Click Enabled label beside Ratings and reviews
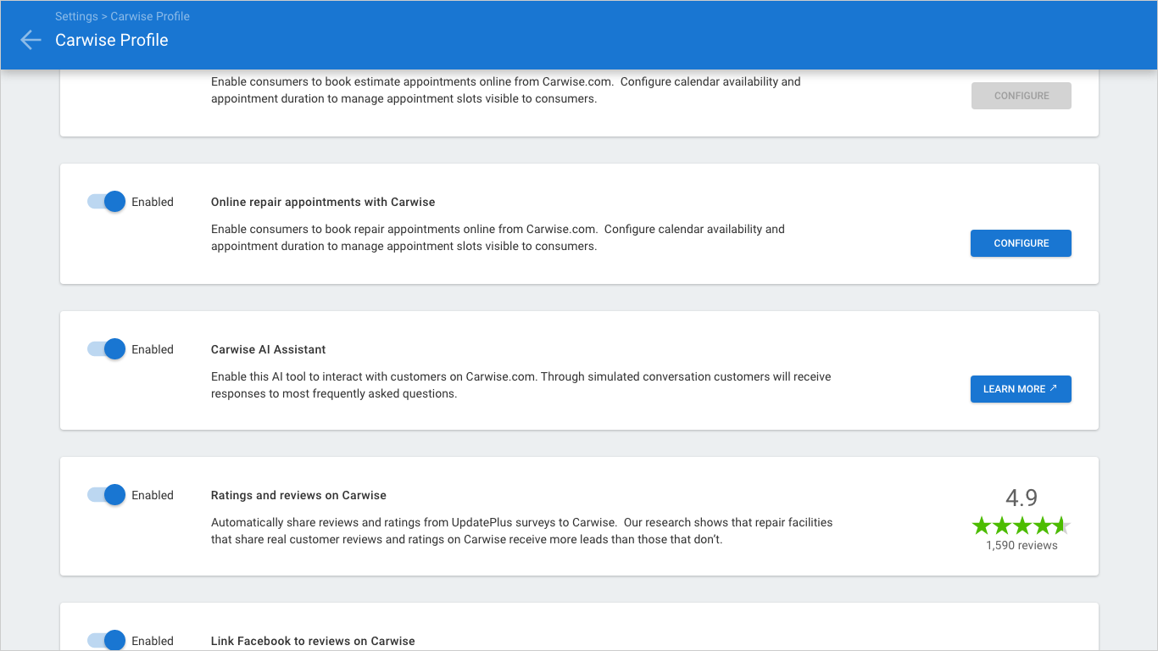Image resolution: width=1158 pixels, height=651 pixels. pyautogui.click(x=153, y=495)
